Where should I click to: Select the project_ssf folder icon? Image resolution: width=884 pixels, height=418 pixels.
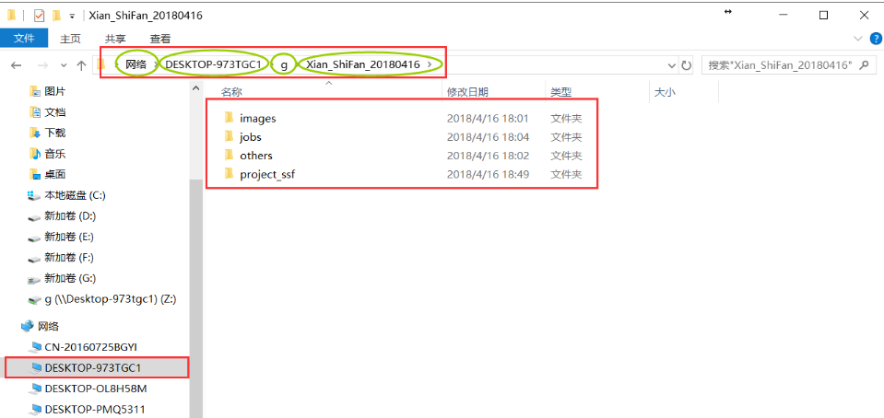(x=229, y=174)
